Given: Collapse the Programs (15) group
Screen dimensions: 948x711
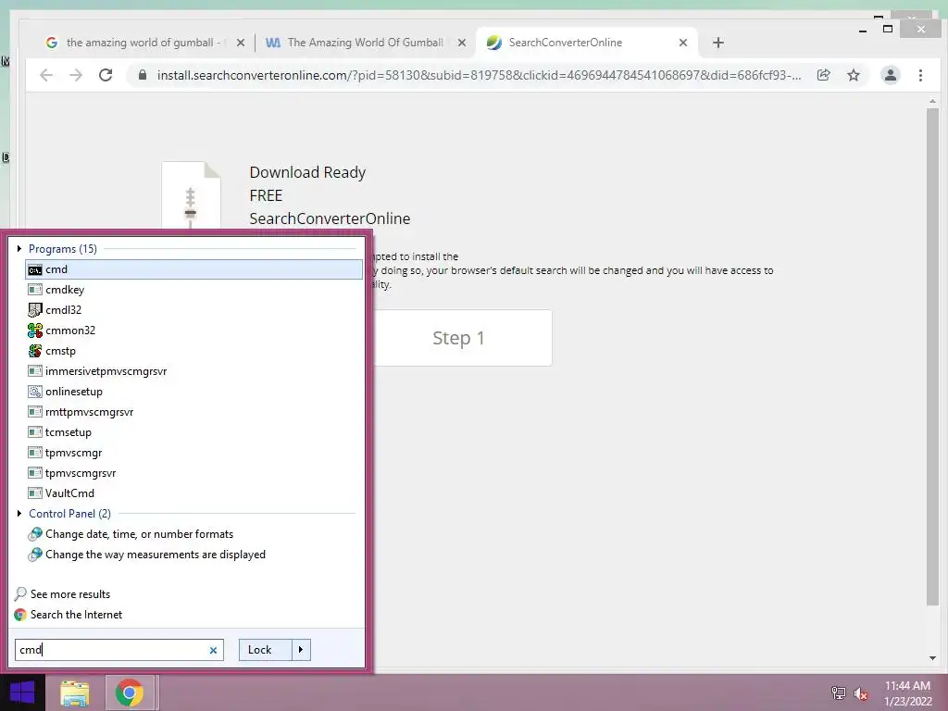Looking at the screenshot, I should [x=19, y=248].
